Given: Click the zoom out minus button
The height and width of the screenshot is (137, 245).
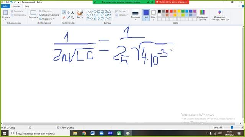Looking at the screenshot, I should 221,128.
